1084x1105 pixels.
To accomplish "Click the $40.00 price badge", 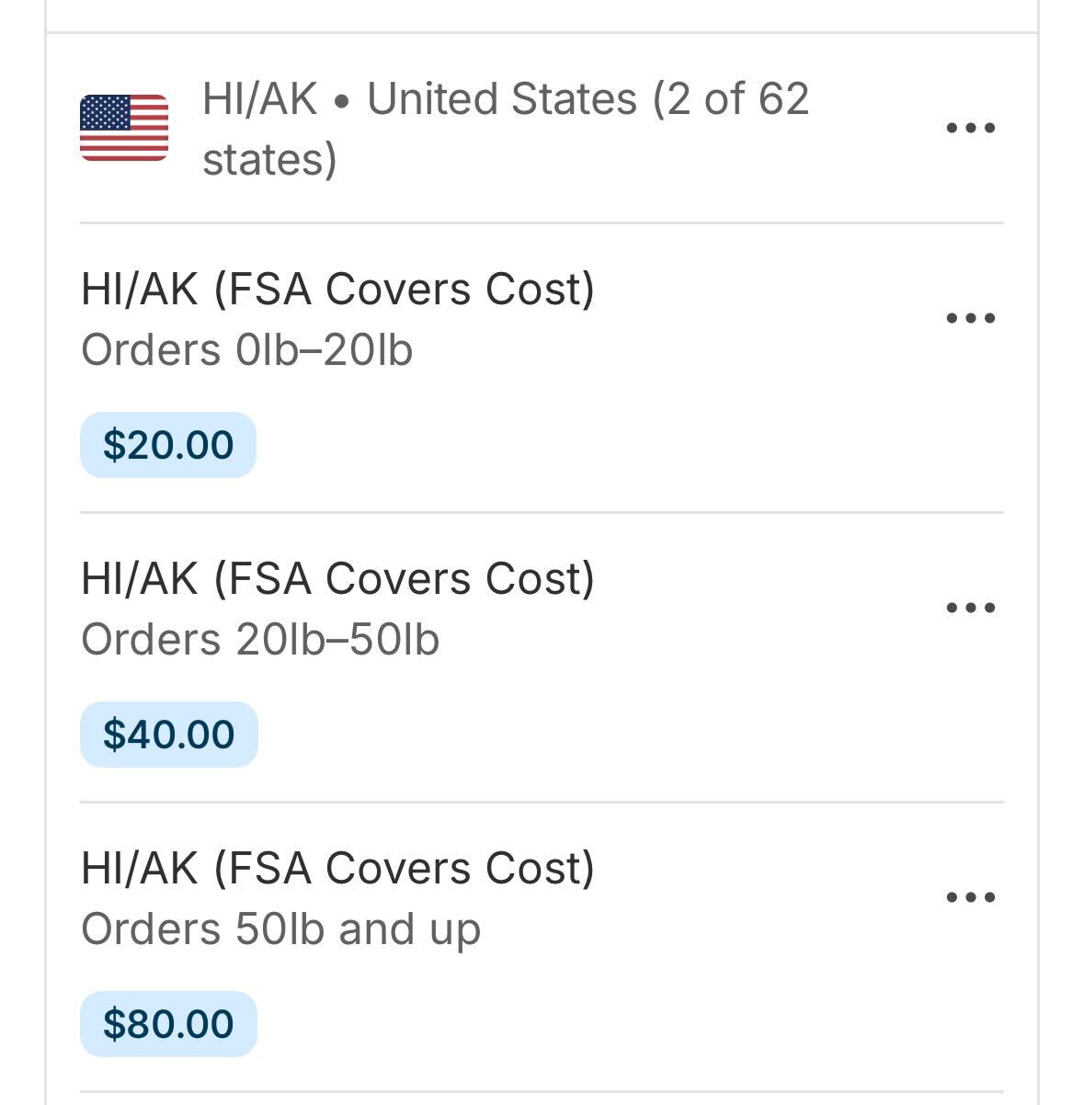I will [169, 735].
